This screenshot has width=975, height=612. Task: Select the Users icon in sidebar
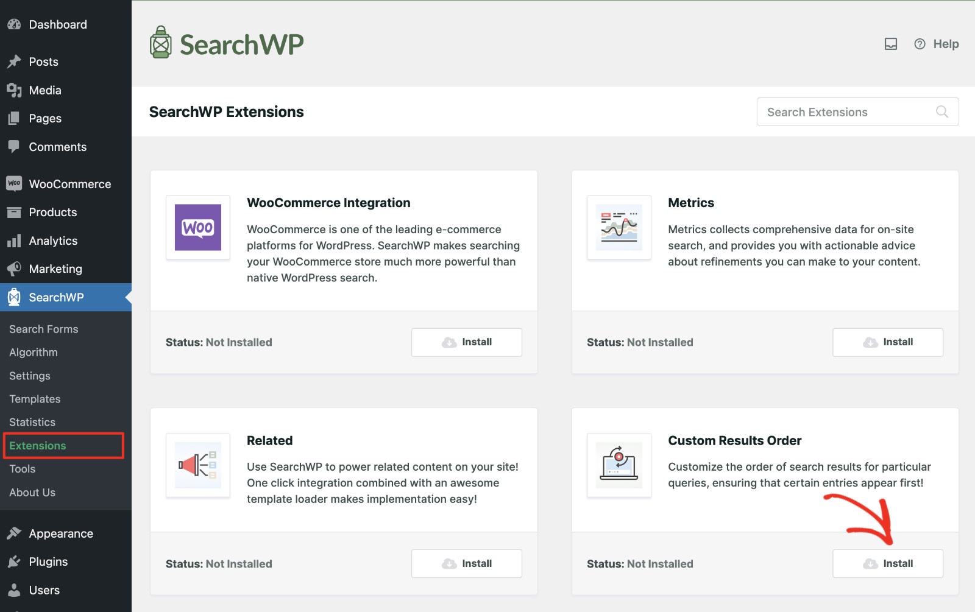click(15, 589)
